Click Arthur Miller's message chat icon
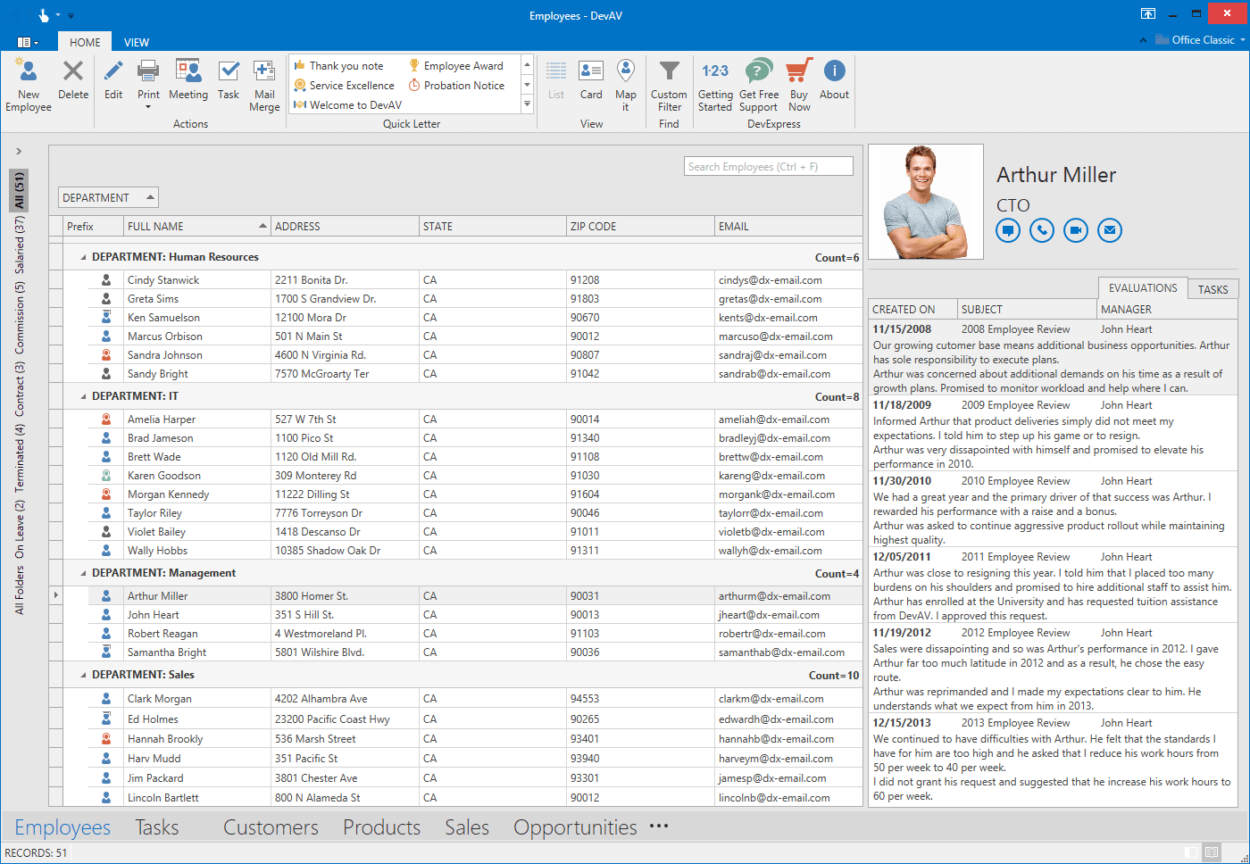Image resolution: width=1250 pixels, height=864 pixels. [1008, 230]
